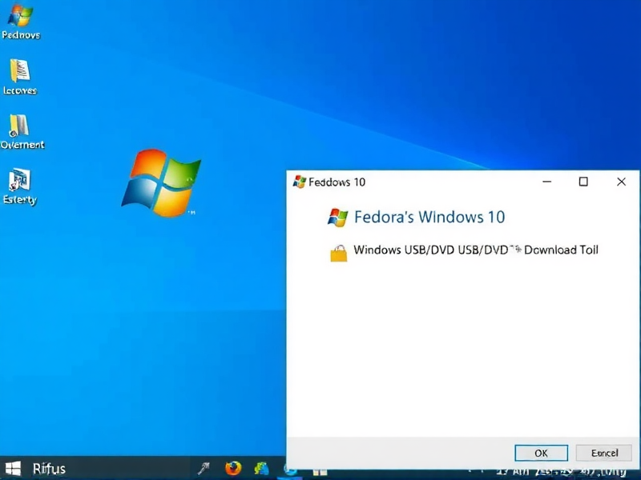Open the Pednovs desktop shortcut
This screenshot has width=641, height=480.
click(21, 20)
